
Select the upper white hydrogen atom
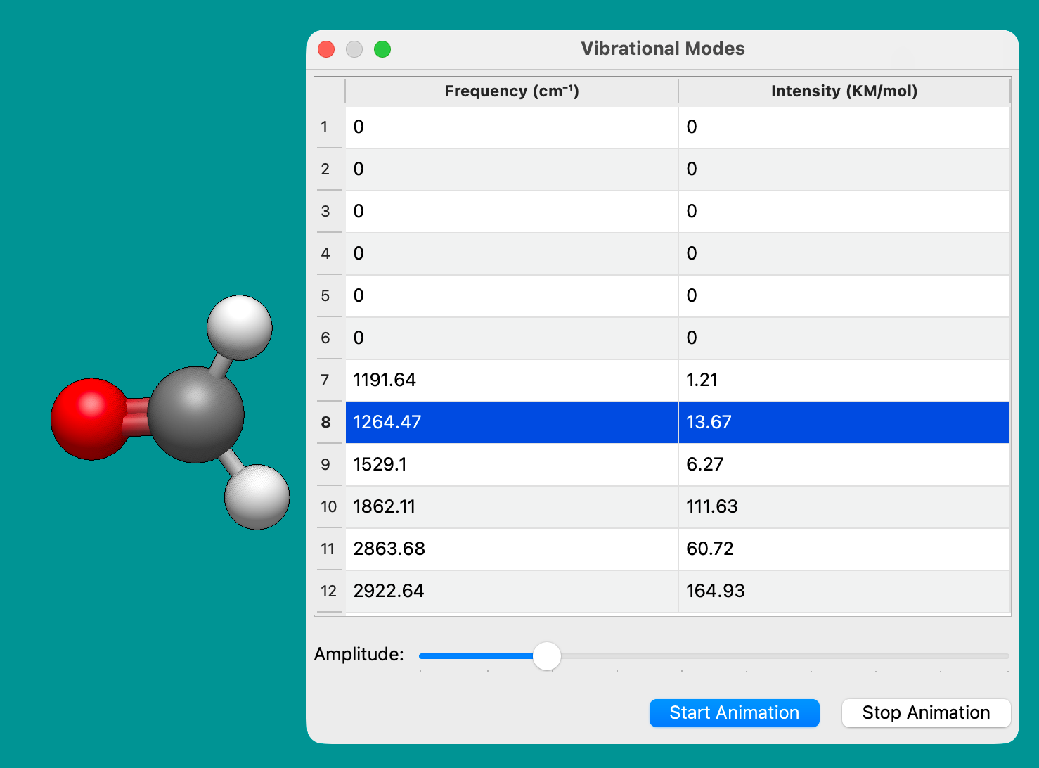[x=240, y=327]
